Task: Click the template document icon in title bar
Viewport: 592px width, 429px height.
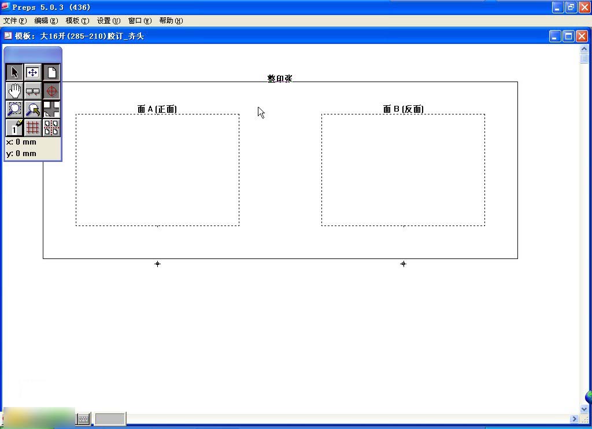Action: pyautogui.click(x=8, y=36)
